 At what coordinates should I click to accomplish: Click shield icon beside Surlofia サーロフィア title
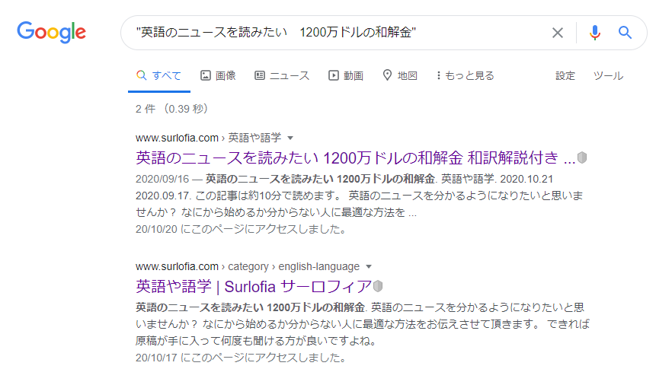pyautogui.click(x=378, y=287)
